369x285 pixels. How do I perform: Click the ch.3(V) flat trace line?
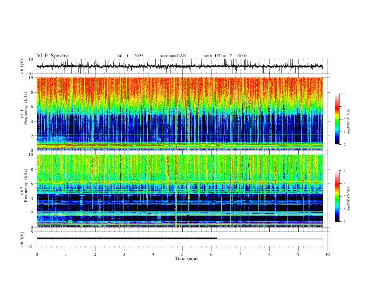[180, 239]
